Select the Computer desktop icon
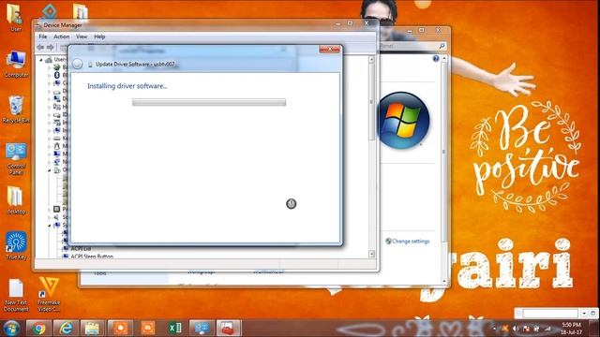The image size is (600, 337). coord(16,65)
